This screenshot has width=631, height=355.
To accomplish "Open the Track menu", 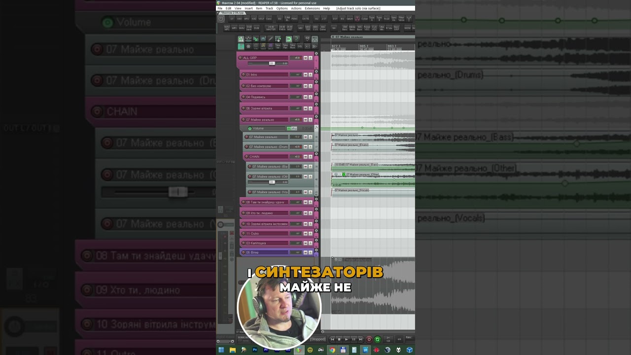I will pyautogui.click(x=269, y=8).
